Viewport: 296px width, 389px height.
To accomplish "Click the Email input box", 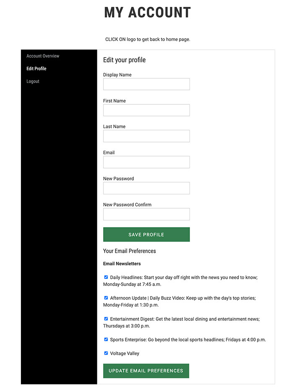I will pos(146,162).
